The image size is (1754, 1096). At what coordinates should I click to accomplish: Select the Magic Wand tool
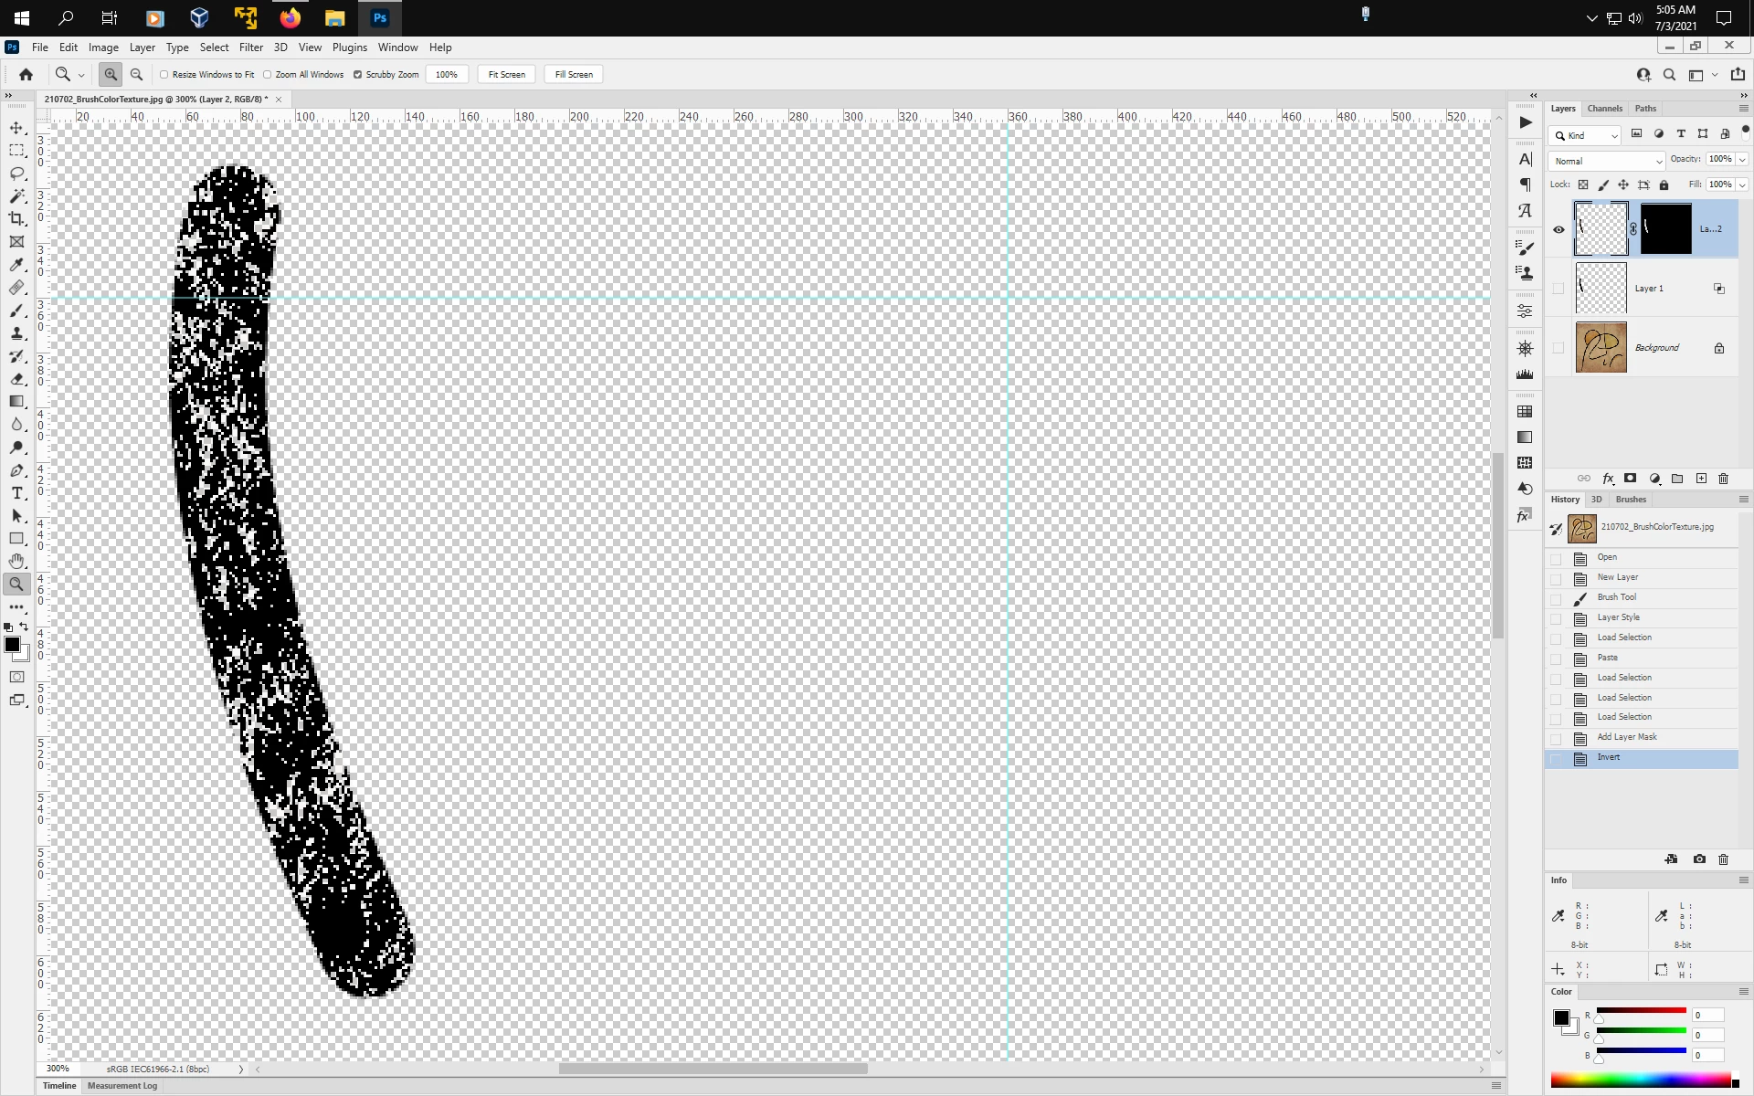[x=16, y=196]
